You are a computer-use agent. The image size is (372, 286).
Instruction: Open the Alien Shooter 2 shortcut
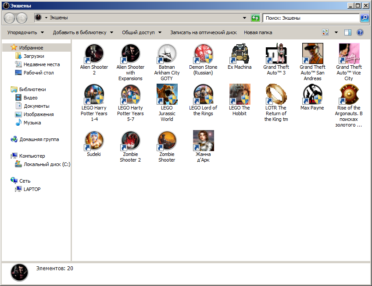(x=94, y=54)
